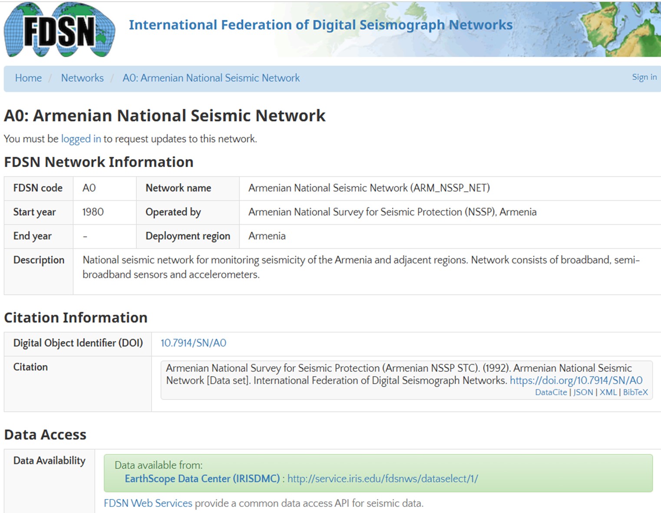The image size is (661, 513).
Task: Open the International Federation of Digital Seismograph Networks title link
Action: click(321, 25)
